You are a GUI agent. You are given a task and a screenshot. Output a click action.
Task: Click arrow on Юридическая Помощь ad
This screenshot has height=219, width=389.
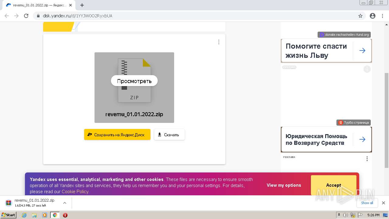pyautogui.click(x=362, y=139)
